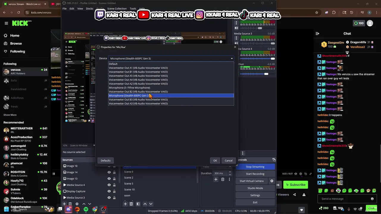This screenshot has width=381, height=214.
Task: Open OBS Docks menu
Action: click(90, 9)
